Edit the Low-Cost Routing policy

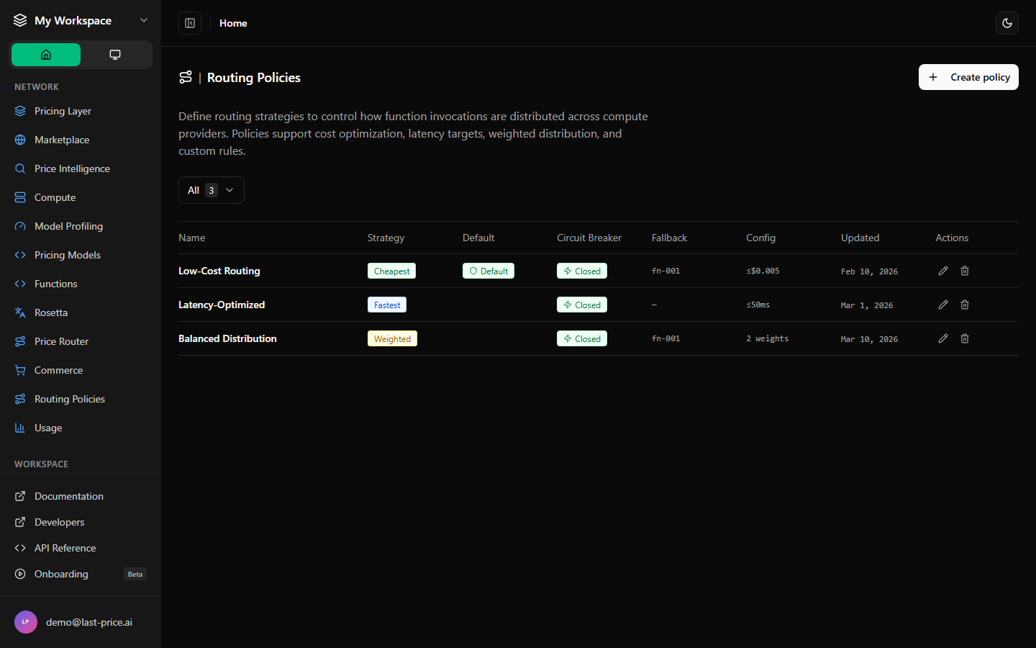click(x=943, y=271)
